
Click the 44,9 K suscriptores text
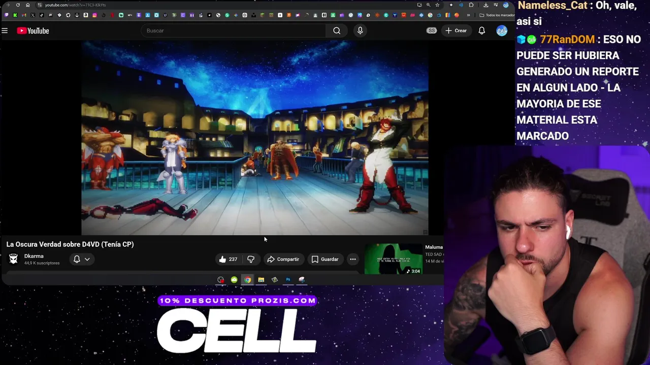point(42,263)
